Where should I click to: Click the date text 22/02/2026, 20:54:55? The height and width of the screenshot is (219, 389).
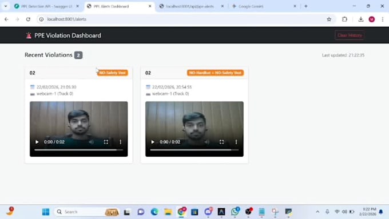tap(172, 87)
